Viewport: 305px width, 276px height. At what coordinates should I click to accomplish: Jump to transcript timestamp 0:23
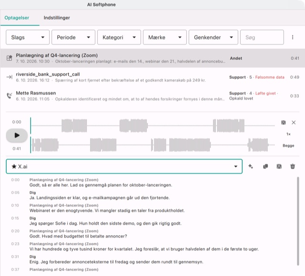click(x=15, y=244)
